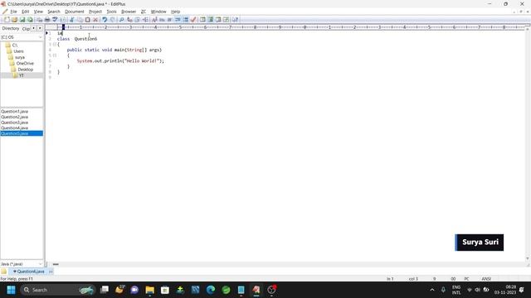Click the ANSI encoding status bar entry
This screenshot has width=531, height=298.
tap(486, 279)
